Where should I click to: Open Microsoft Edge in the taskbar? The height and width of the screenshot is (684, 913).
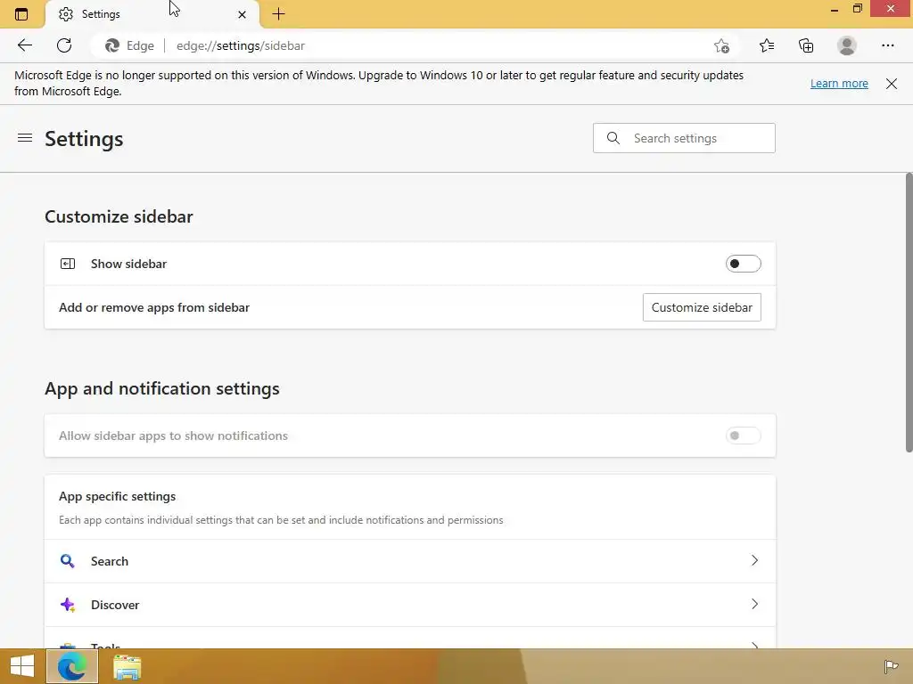(x=72, y=666)
